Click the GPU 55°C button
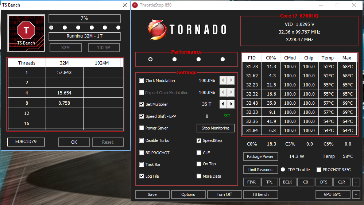364x205 pixels. click(333, 194)
